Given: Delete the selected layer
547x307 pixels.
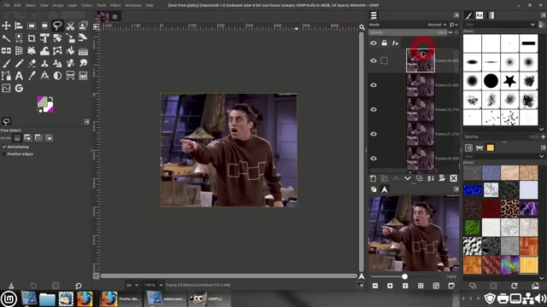Looking at the screenshot, I should point(454,178).
